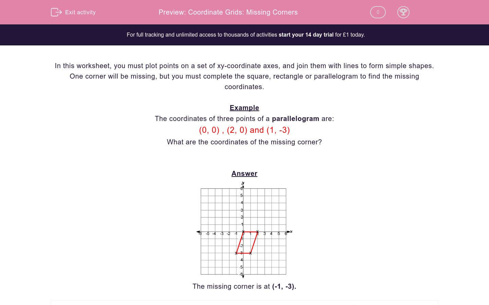
Task: Expand the question box below the example
Action: 244,303
